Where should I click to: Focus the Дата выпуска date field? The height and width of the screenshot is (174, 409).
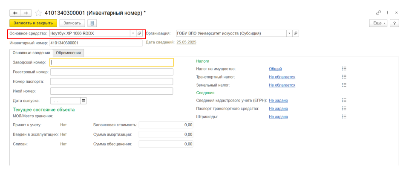(65, 100)
